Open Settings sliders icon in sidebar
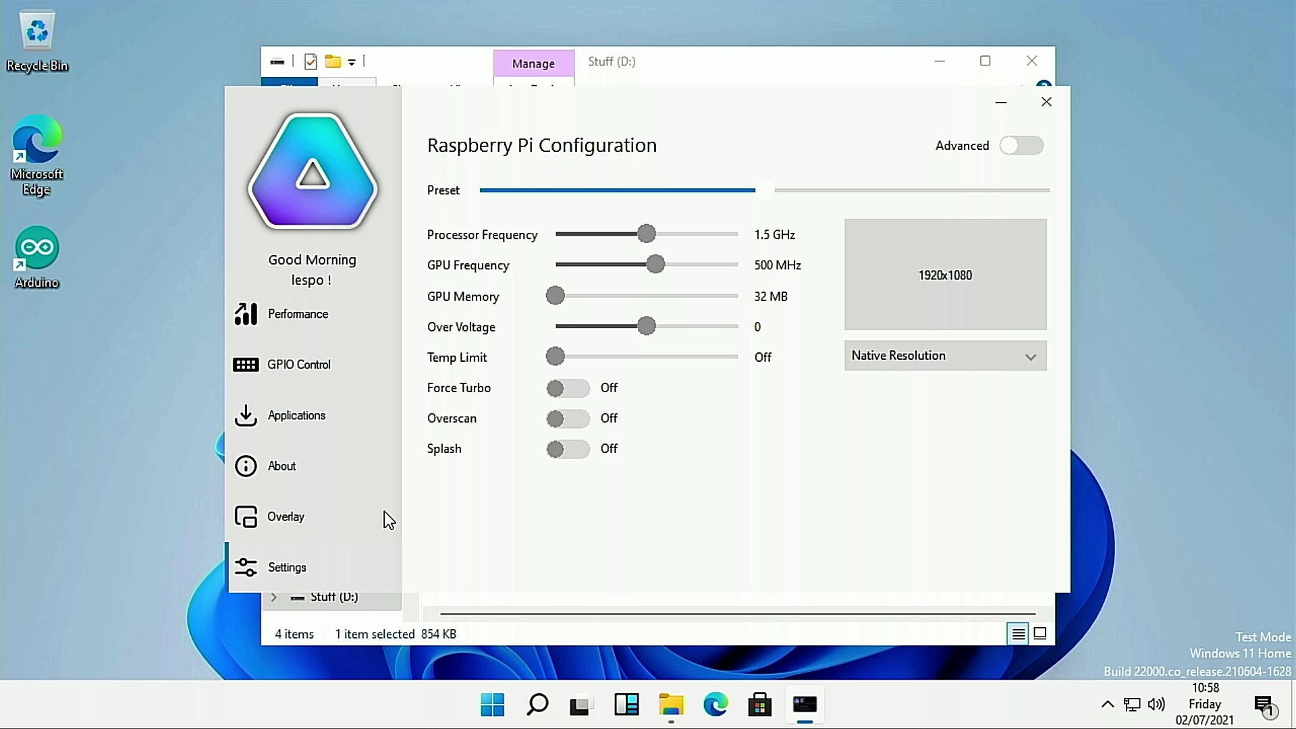The height and width of the screenshot is (729, 1296). 246,567
